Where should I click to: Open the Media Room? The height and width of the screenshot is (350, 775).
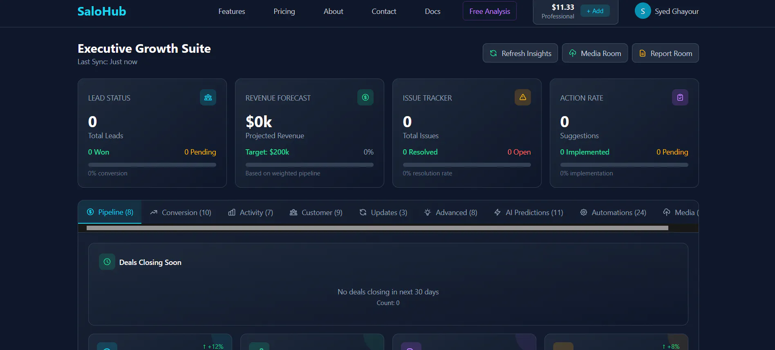[595, 53]
